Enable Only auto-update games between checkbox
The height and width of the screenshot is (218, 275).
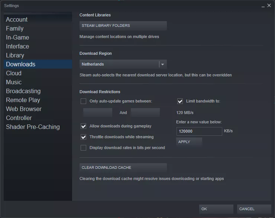click(x=83, y=101)
